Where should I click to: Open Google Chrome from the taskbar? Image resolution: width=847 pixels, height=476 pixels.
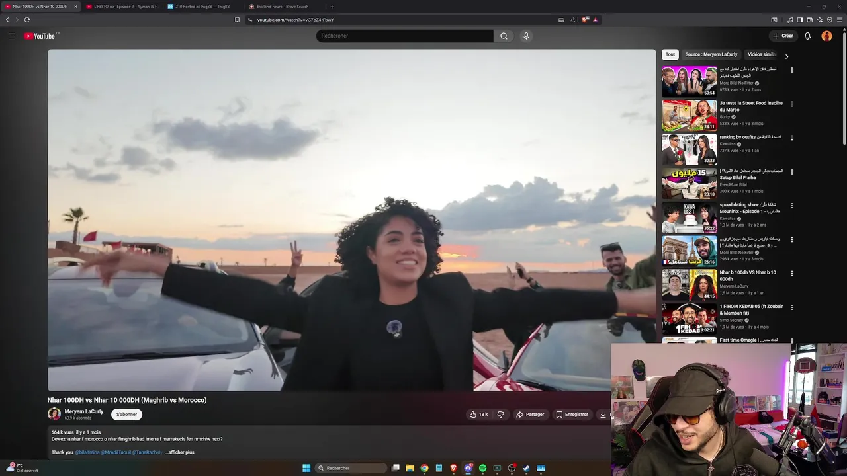[425, 468]
